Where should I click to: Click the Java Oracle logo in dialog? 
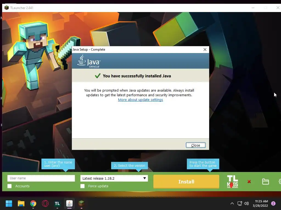tap(89, 61)
